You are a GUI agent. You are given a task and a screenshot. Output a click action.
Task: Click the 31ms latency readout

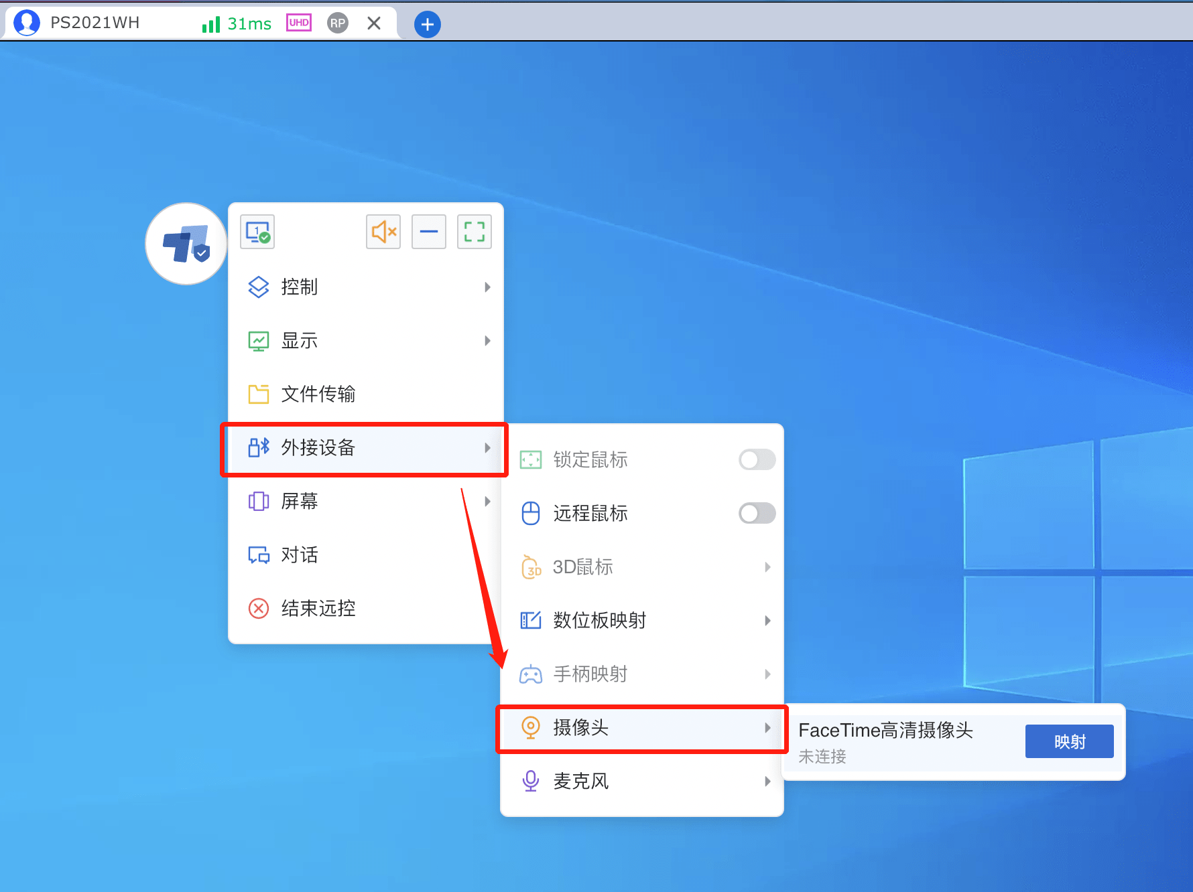pos(249,24)
